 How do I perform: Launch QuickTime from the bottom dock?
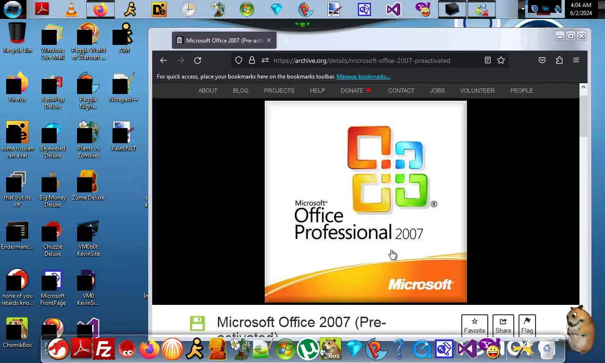422,349
